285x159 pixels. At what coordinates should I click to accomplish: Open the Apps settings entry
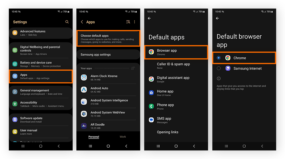41,76
